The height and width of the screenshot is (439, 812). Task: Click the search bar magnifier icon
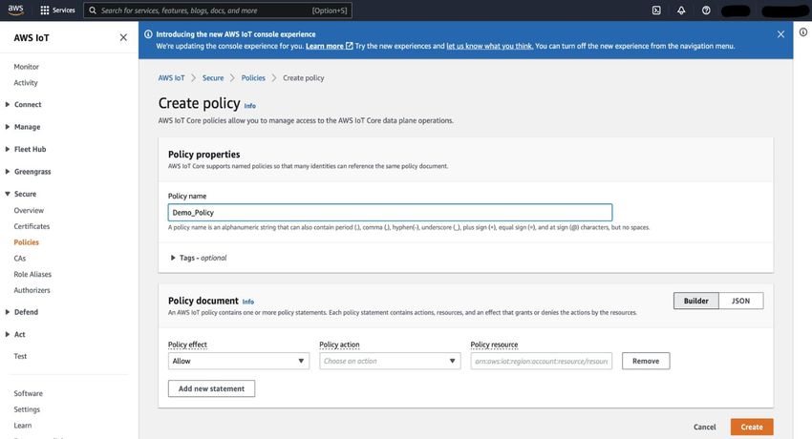(93, 10)
